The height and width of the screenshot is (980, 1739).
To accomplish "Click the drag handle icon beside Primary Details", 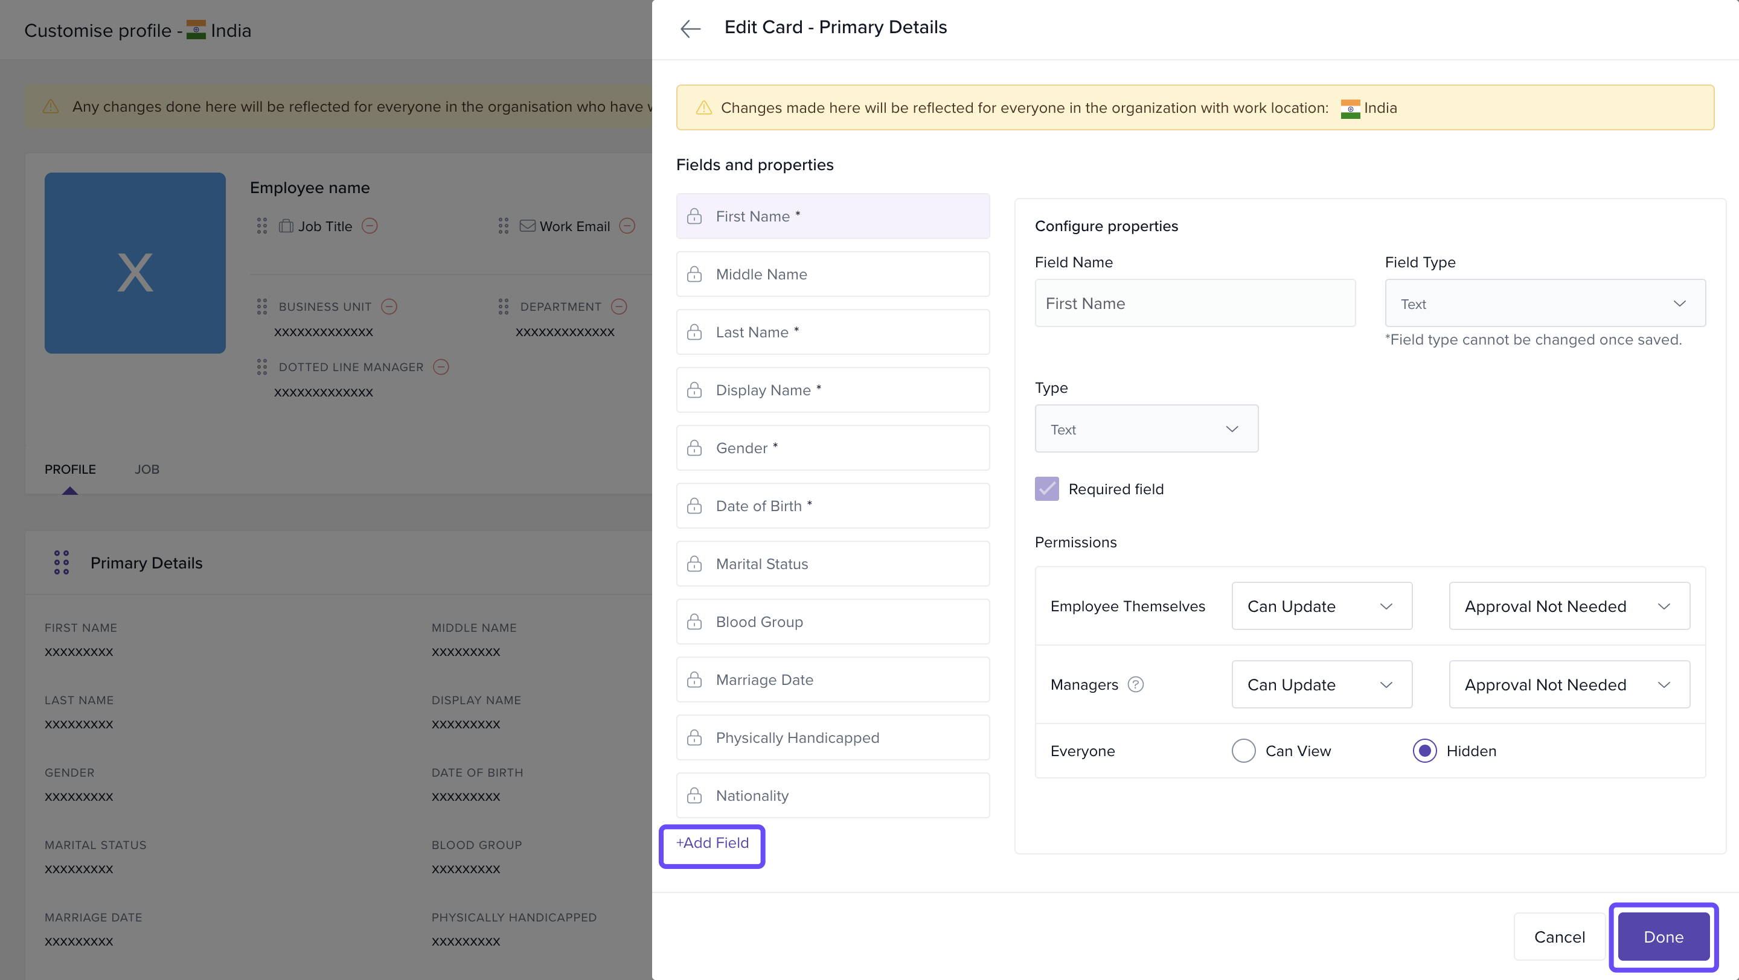I will click(62, 562).
